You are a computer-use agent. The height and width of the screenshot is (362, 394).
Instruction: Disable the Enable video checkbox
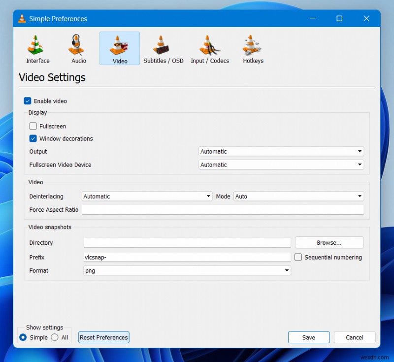(28, 101)
